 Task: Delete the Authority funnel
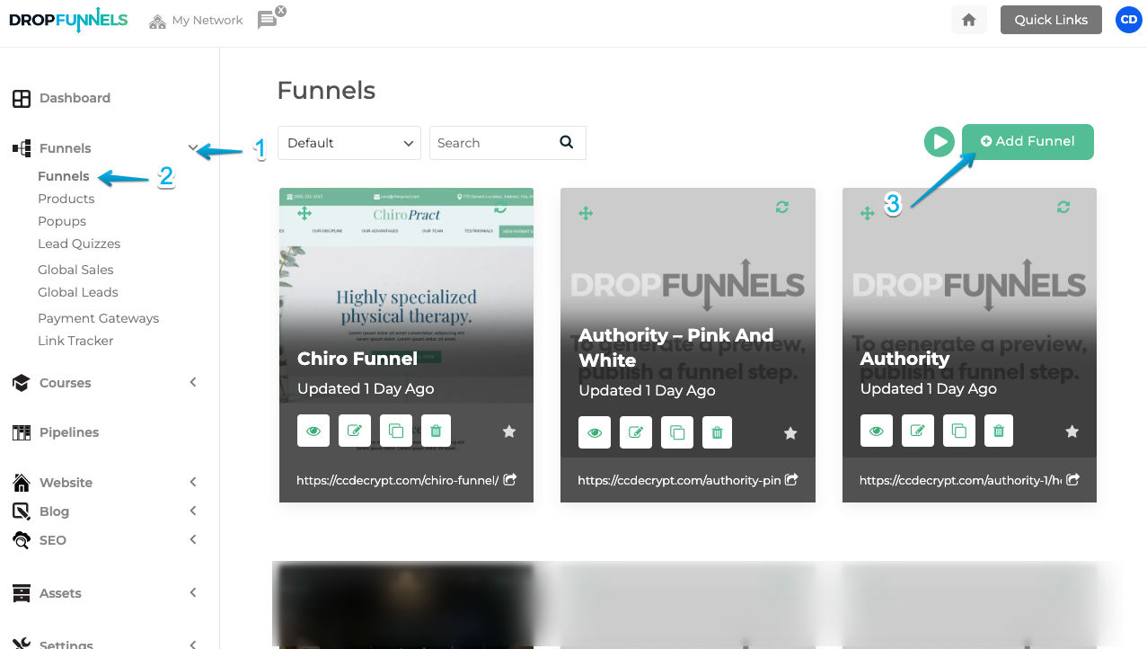click(x=999, y=431)
